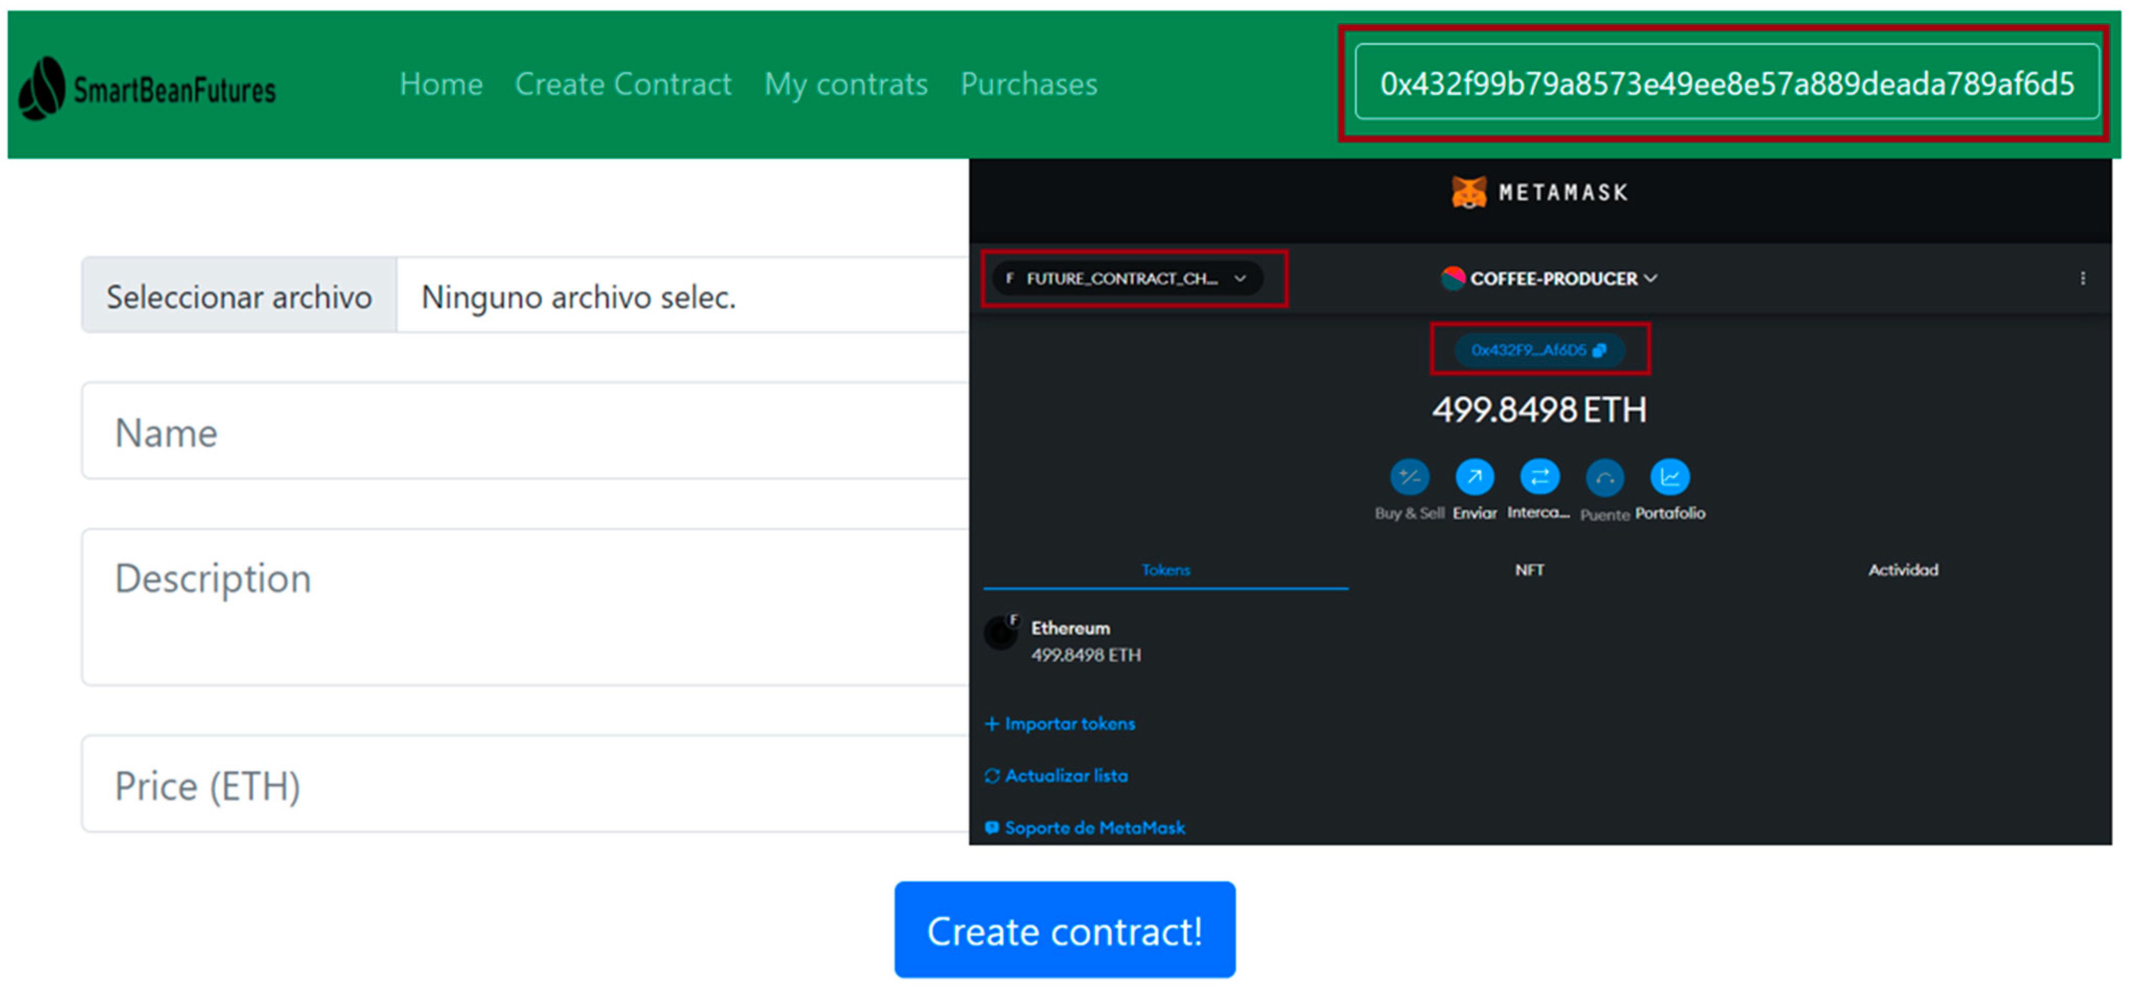This screenshot has width=2132, height=991.
Task: Open MetaMask three-dot options menu
Action: [x=2082, y=279]
